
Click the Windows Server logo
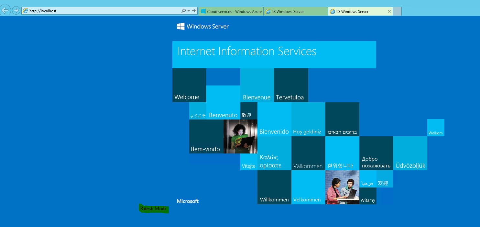point(202,27)
